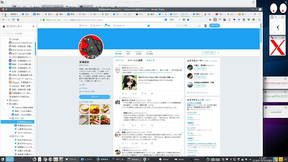Reply to the first tweet
The height and width of the screenshot is (162, 288).
pyautogui.click(x=123, y=94)
